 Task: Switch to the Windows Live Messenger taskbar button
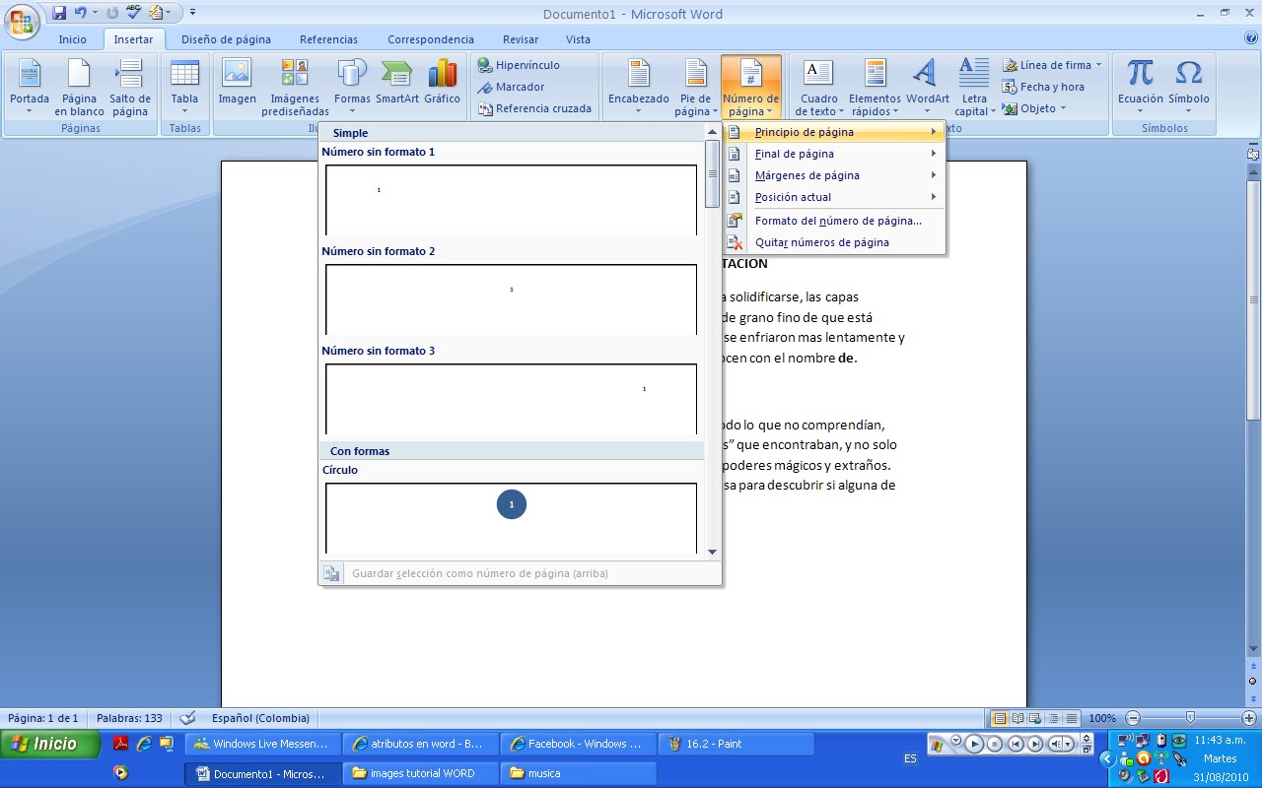[x=263, y=744]
